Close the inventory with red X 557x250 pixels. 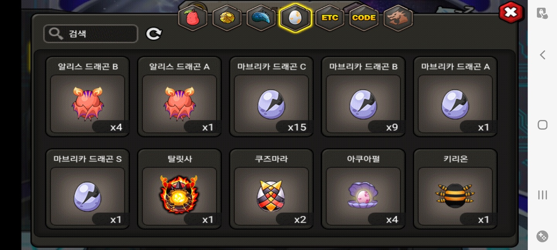click(x=511, y=12)
